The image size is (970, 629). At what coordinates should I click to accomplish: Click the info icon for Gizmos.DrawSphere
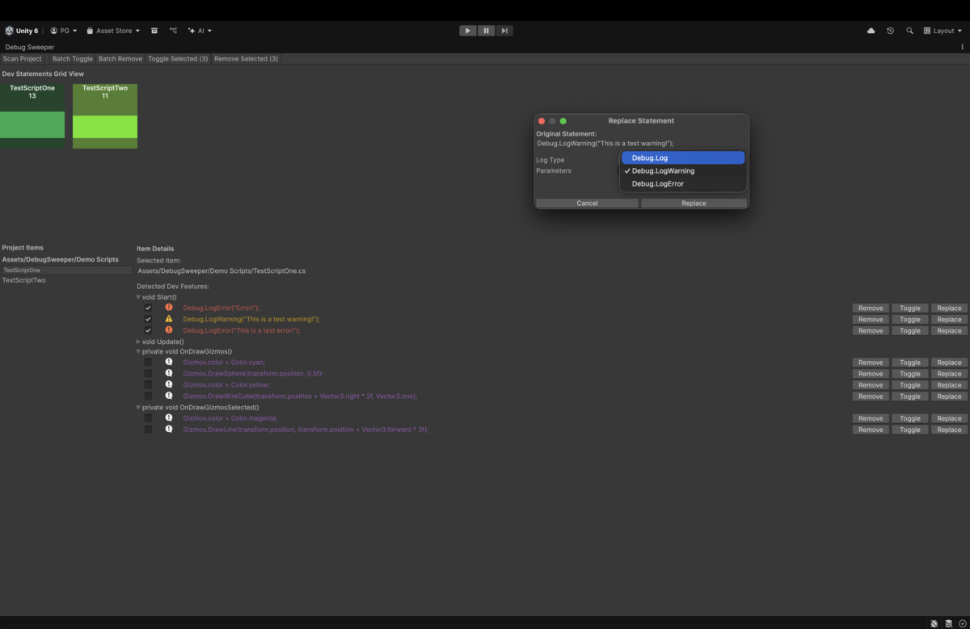point(169,374)
